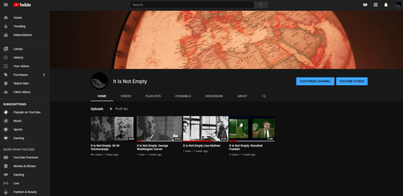
Task: Select the channel Home tab
Action: (102, 96)
